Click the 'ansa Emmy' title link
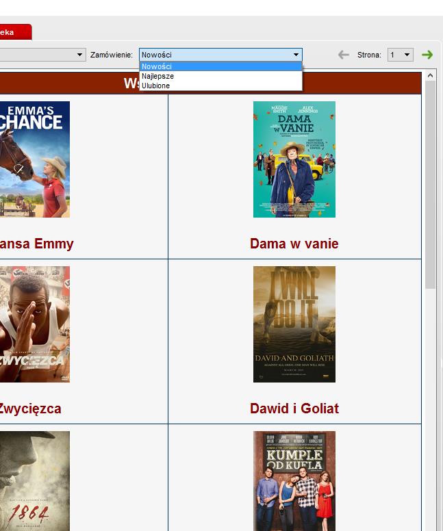Image resolution: width=443 pixels, height=531 pixels. coord(36,244)
